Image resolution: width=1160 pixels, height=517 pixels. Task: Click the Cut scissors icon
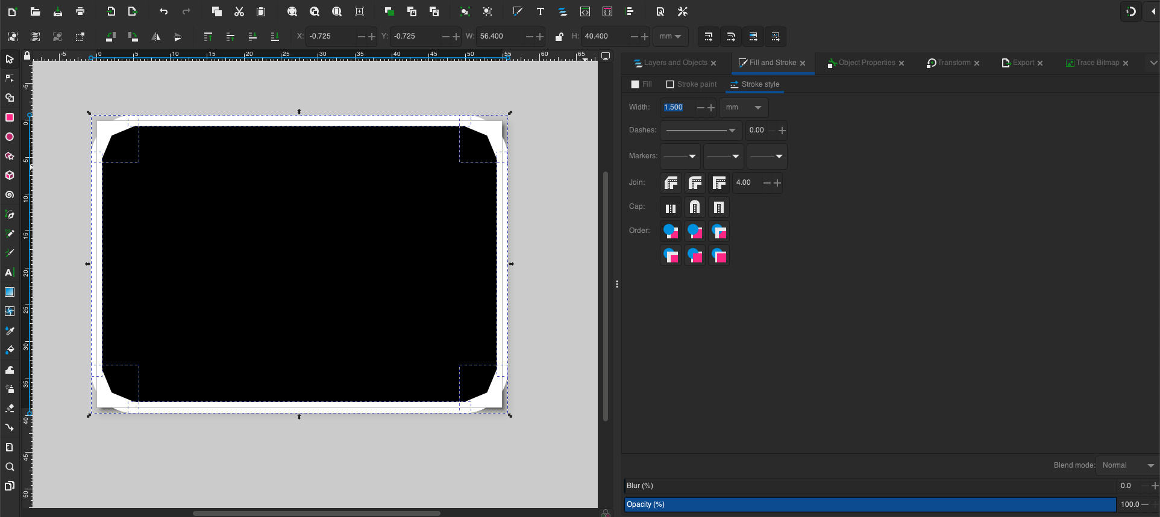pos(239,11)
